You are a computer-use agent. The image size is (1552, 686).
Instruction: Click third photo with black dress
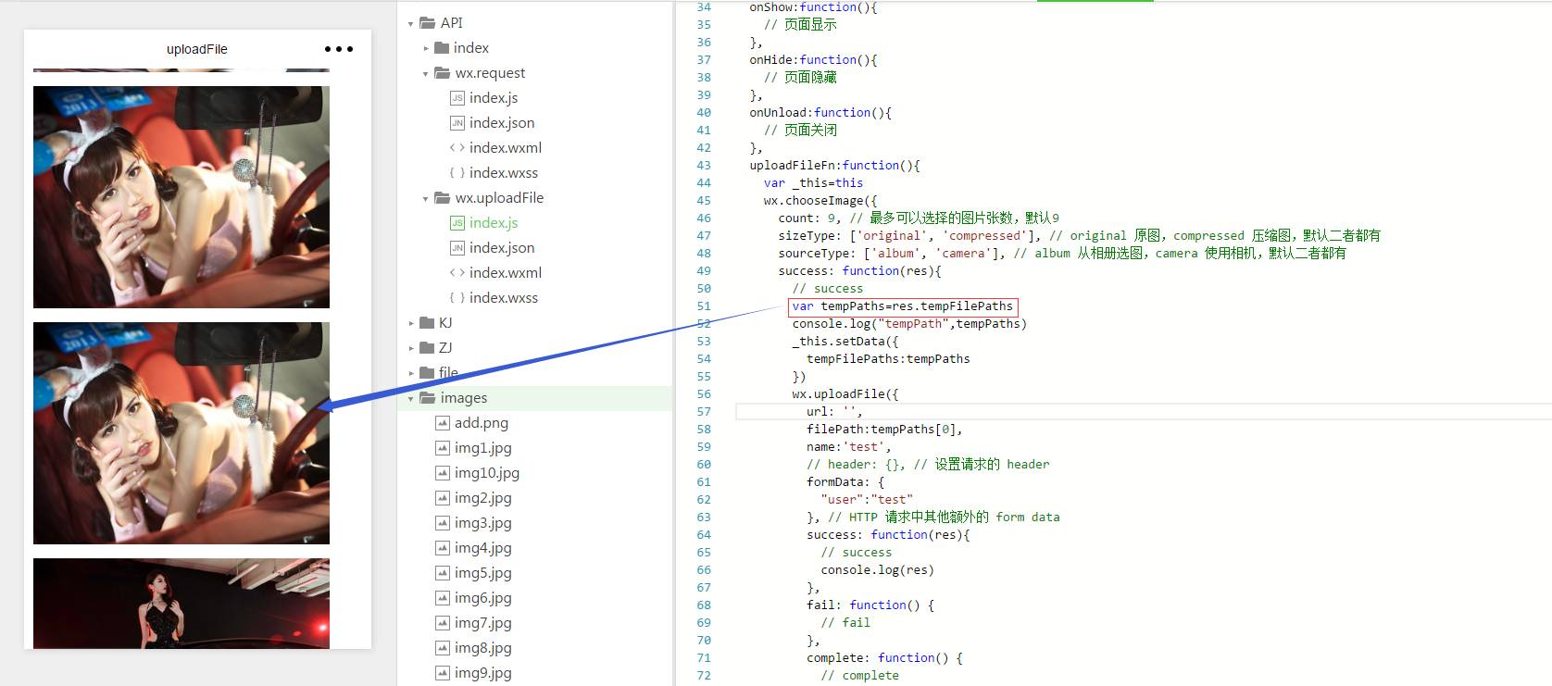pos(181,604)
